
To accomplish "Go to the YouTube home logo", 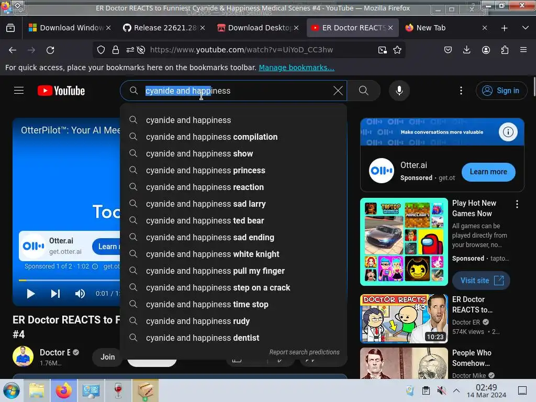I will [x=61, y=91].
